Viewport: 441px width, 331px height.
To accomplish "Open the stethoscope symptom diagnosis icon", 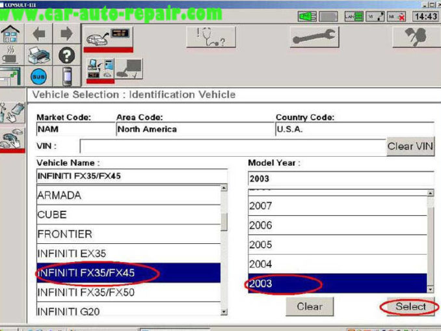I will coord(211,37).
